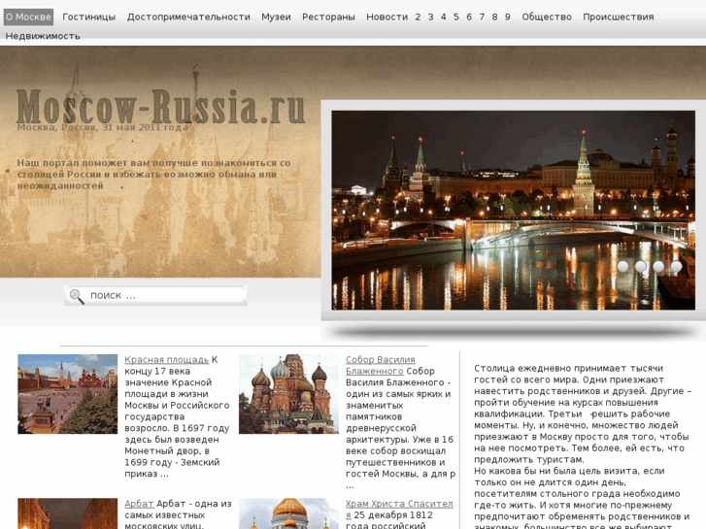Click the Новости link in navigation
The image size is (706, 529).
coord(387,17)
